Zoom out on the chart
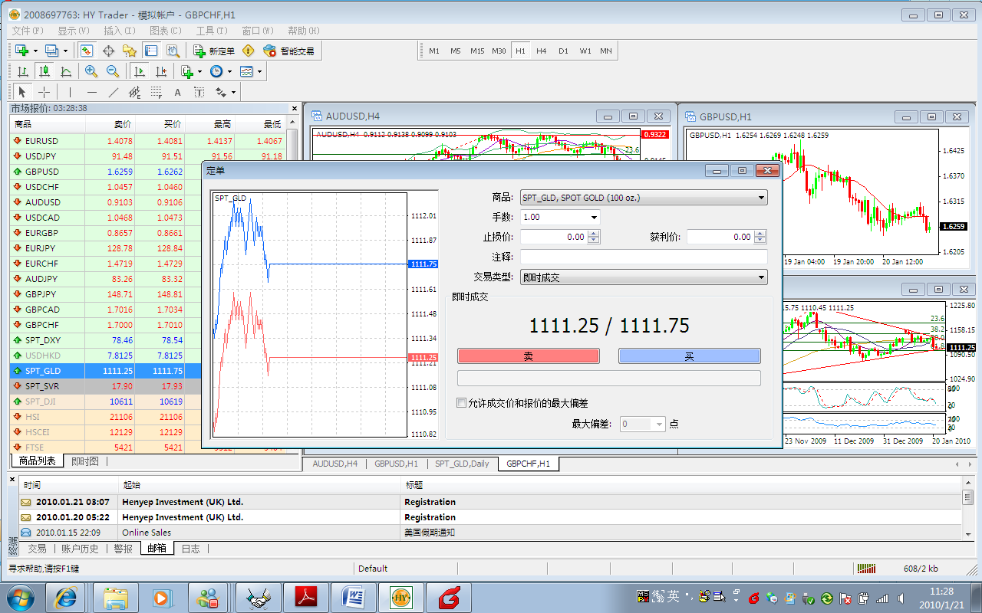The height and width of the screenshot is (613, 982). [x=113, y=71]
